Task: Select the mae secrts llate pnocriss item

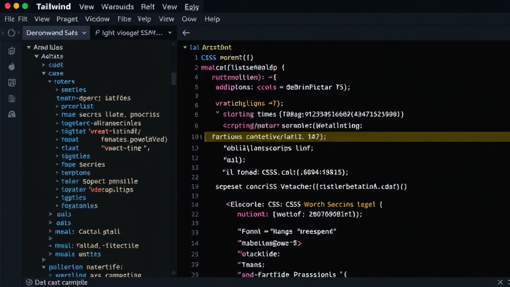Action: (110, 115)
